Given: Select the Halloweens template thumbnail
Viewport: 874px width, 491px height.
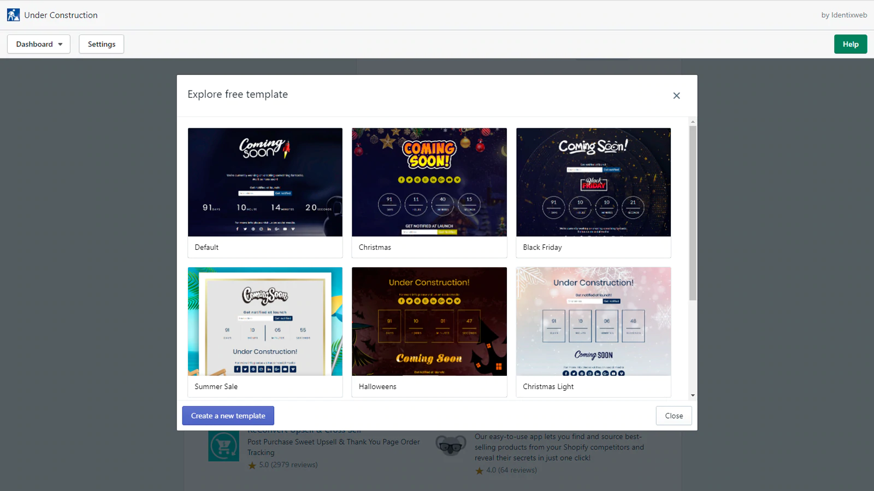Looking at the screenshot, I should (x=429, y=321).
